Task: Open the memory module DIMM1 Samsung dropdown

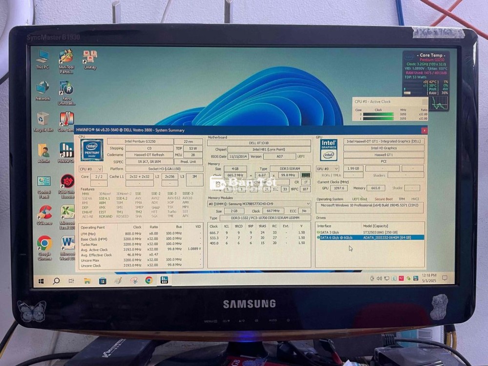Action: [259, 204]
